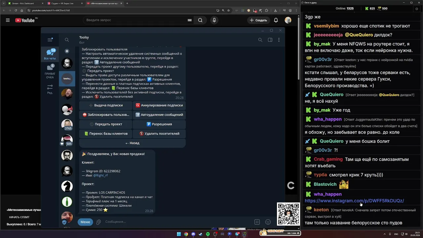
Task: Click the 'Перенос базы клиентов' bot button
Action: [x=105, y=134]
